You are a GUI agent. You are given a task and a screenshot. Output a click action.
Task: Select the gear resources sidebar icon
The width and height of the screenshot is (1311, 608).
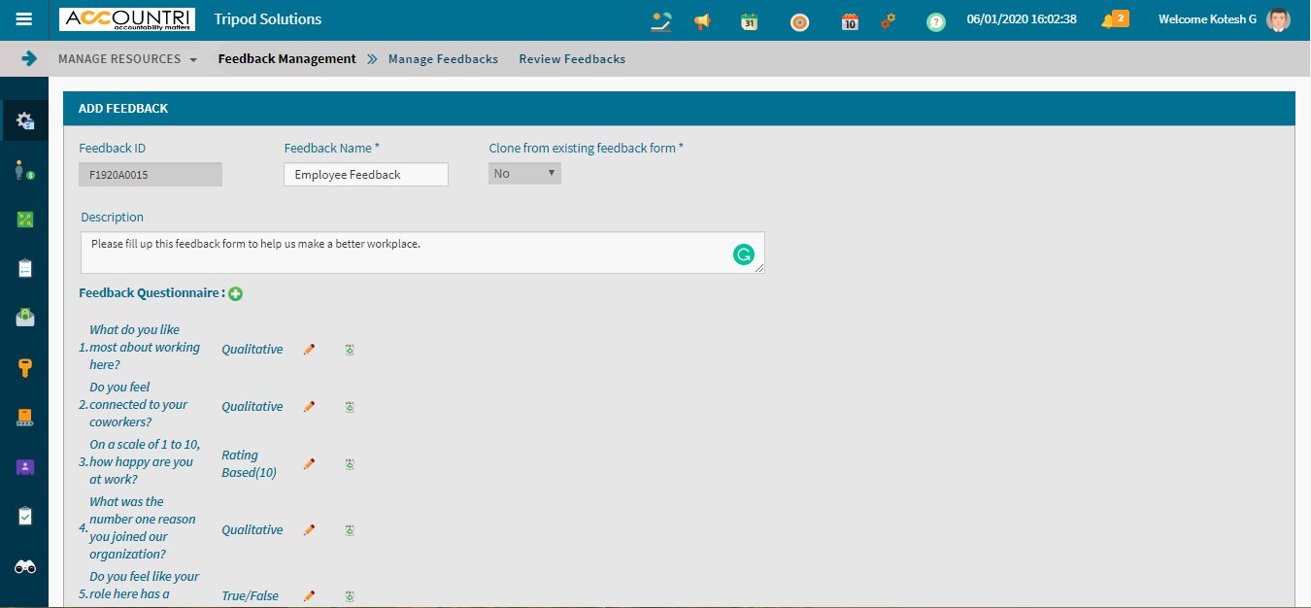tap(25, 120)
